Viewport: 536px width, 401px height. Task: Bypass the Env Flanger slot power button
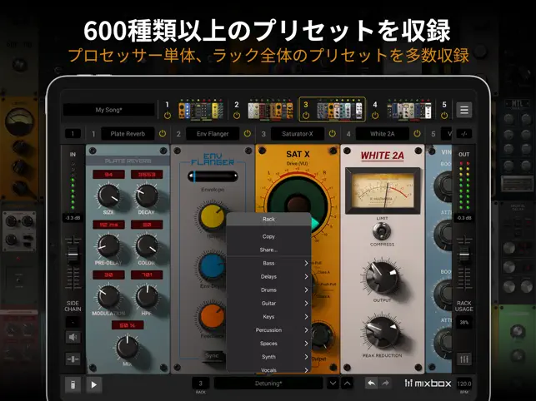click(x=247, y=134)
